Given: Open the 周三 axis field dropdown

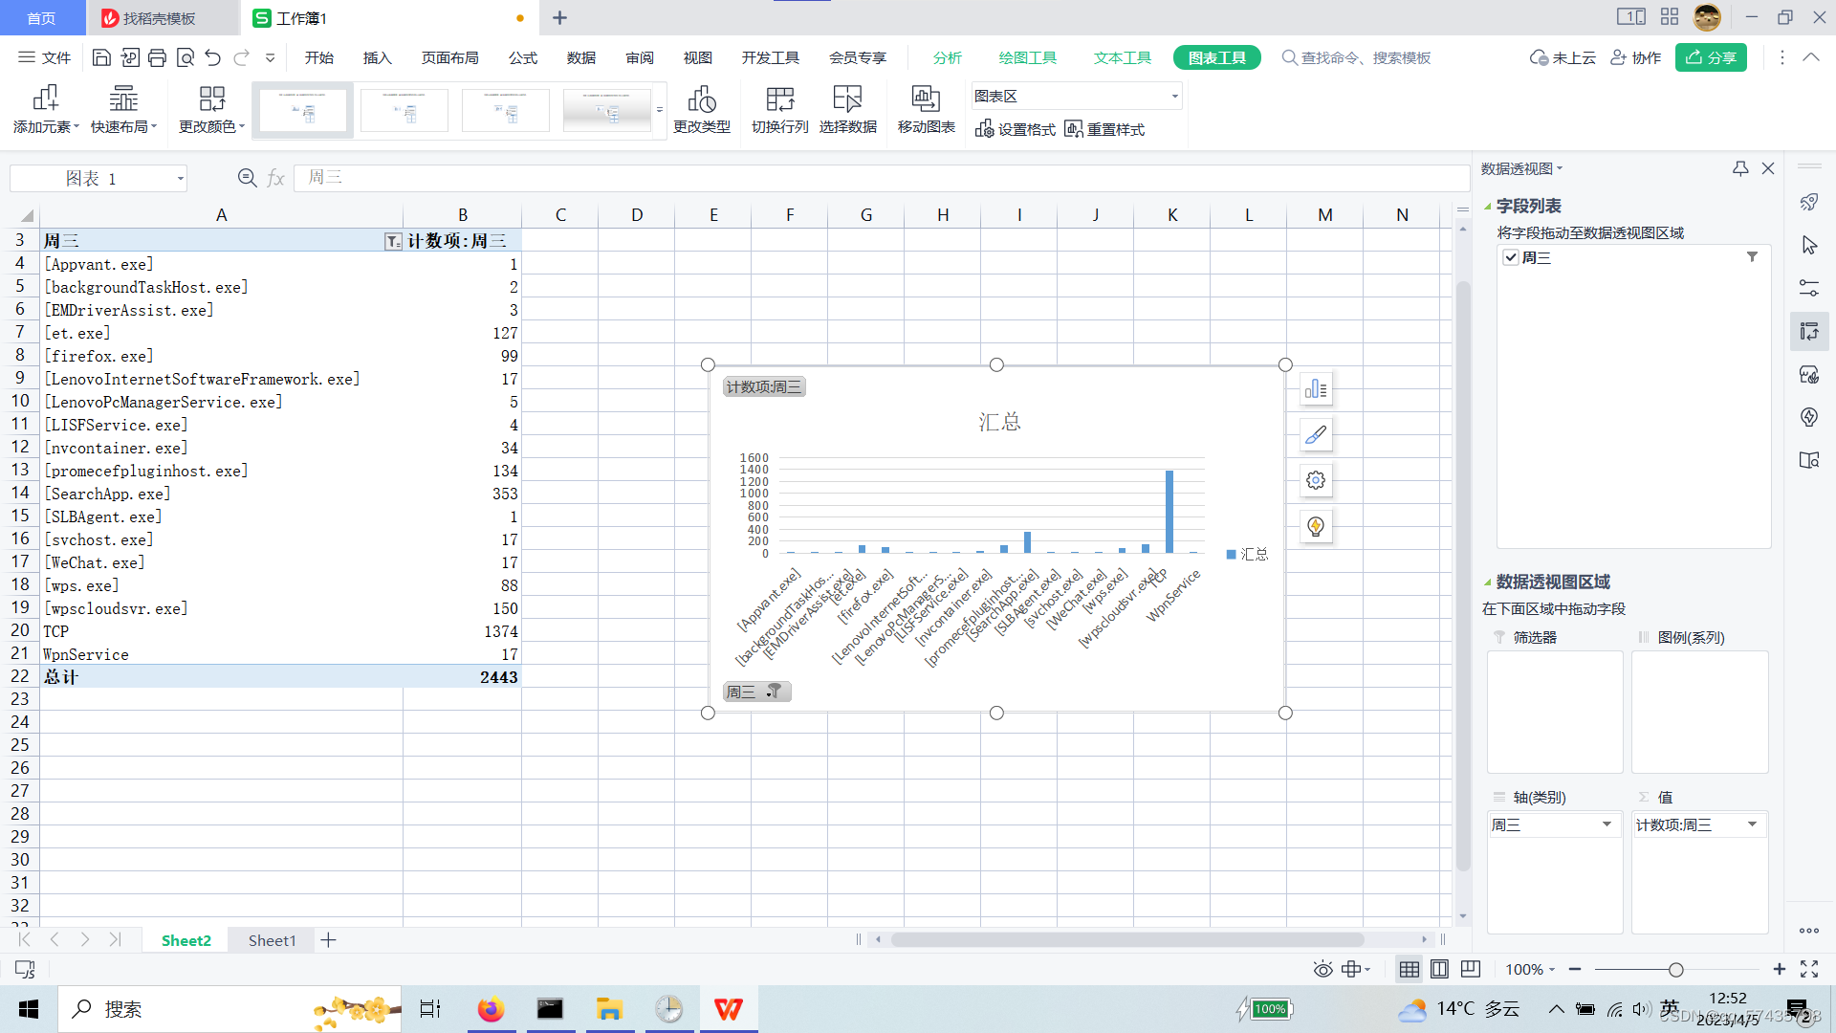Looking at the screenshot, I should (1606, 824).
